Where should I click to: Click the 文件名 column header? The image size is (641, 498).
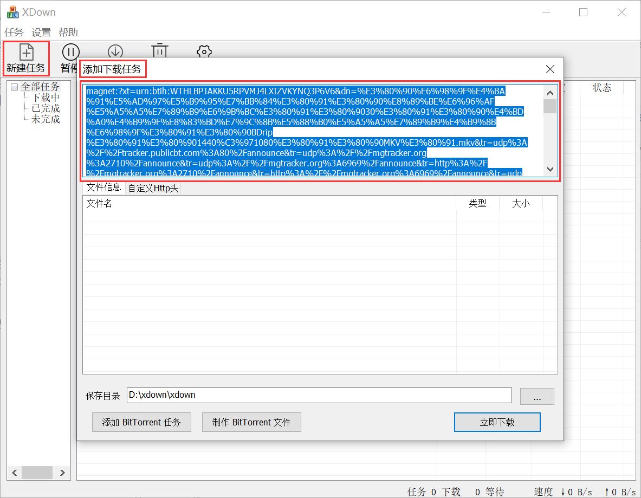tap(269, 203)
